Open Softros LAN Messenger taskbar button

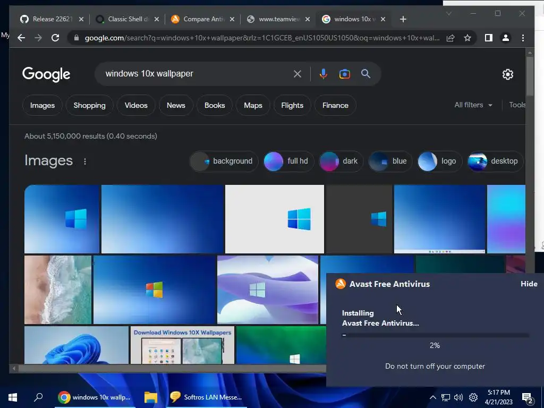[x=207, y=397]
